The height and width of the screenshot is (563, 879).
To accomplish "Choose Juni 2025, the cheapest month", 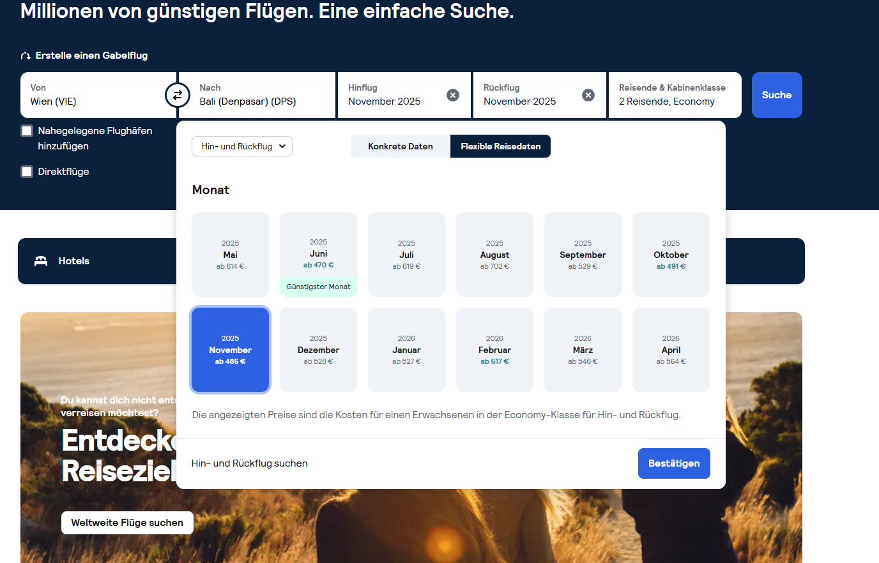I will tap(318, 254).
